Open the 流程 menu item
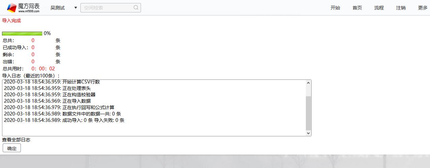Image resolution: width=430 pixels, height=168 pixels. click(379, 8)
